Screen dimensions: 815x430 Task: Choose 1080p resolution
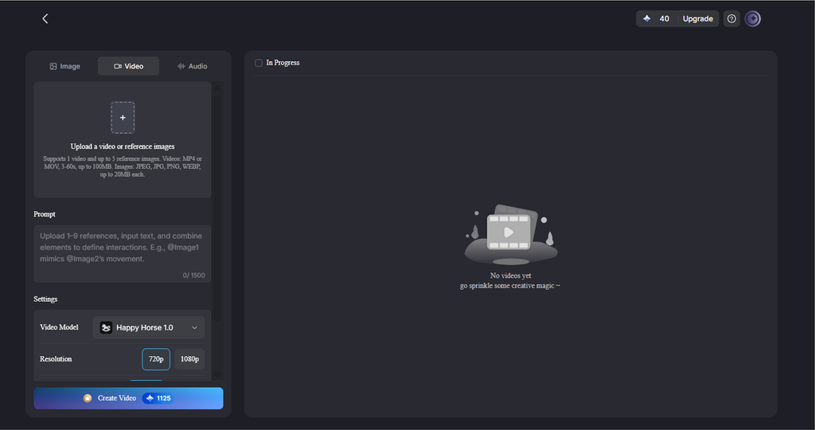[189, 359]
